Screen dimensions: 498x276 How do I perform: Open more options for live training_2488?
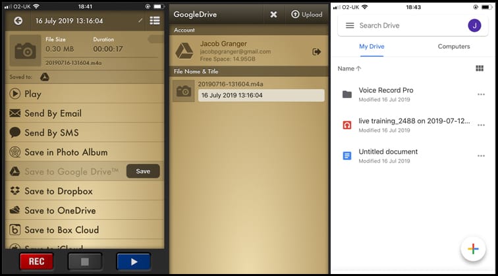pyautogui.click(x=481, y=125)
